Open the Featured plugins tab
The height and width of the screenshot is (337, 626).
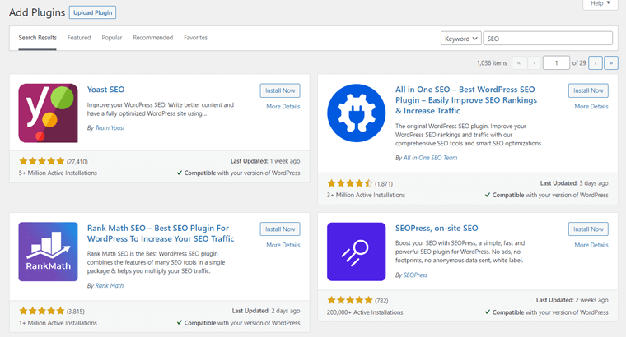[x=79, y=38]
